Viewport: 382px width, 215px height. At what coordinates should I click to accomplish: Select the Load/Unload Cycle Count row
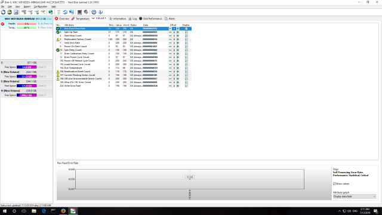pyautogui.click(x=124, y=64)
